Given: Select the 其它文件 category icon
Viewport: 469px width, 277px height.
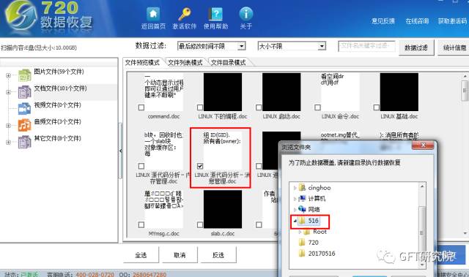Looking at the screenshot, I should click(x=24, y=142).
